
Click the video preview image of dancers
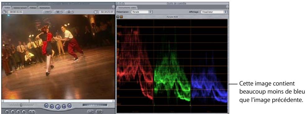(x=58, y=57)
